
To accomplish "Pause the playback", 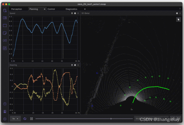I will coord(31,119).
